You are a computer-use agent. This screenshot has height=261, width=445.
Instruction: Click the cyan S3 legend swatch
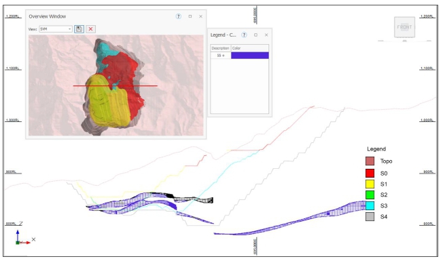(x=370, y=206)
